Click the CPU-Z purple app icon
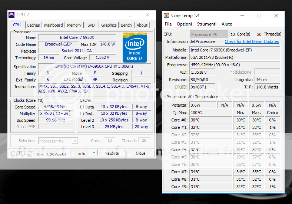Viewport: 292px width, 204px height. (x=11, y=15)
